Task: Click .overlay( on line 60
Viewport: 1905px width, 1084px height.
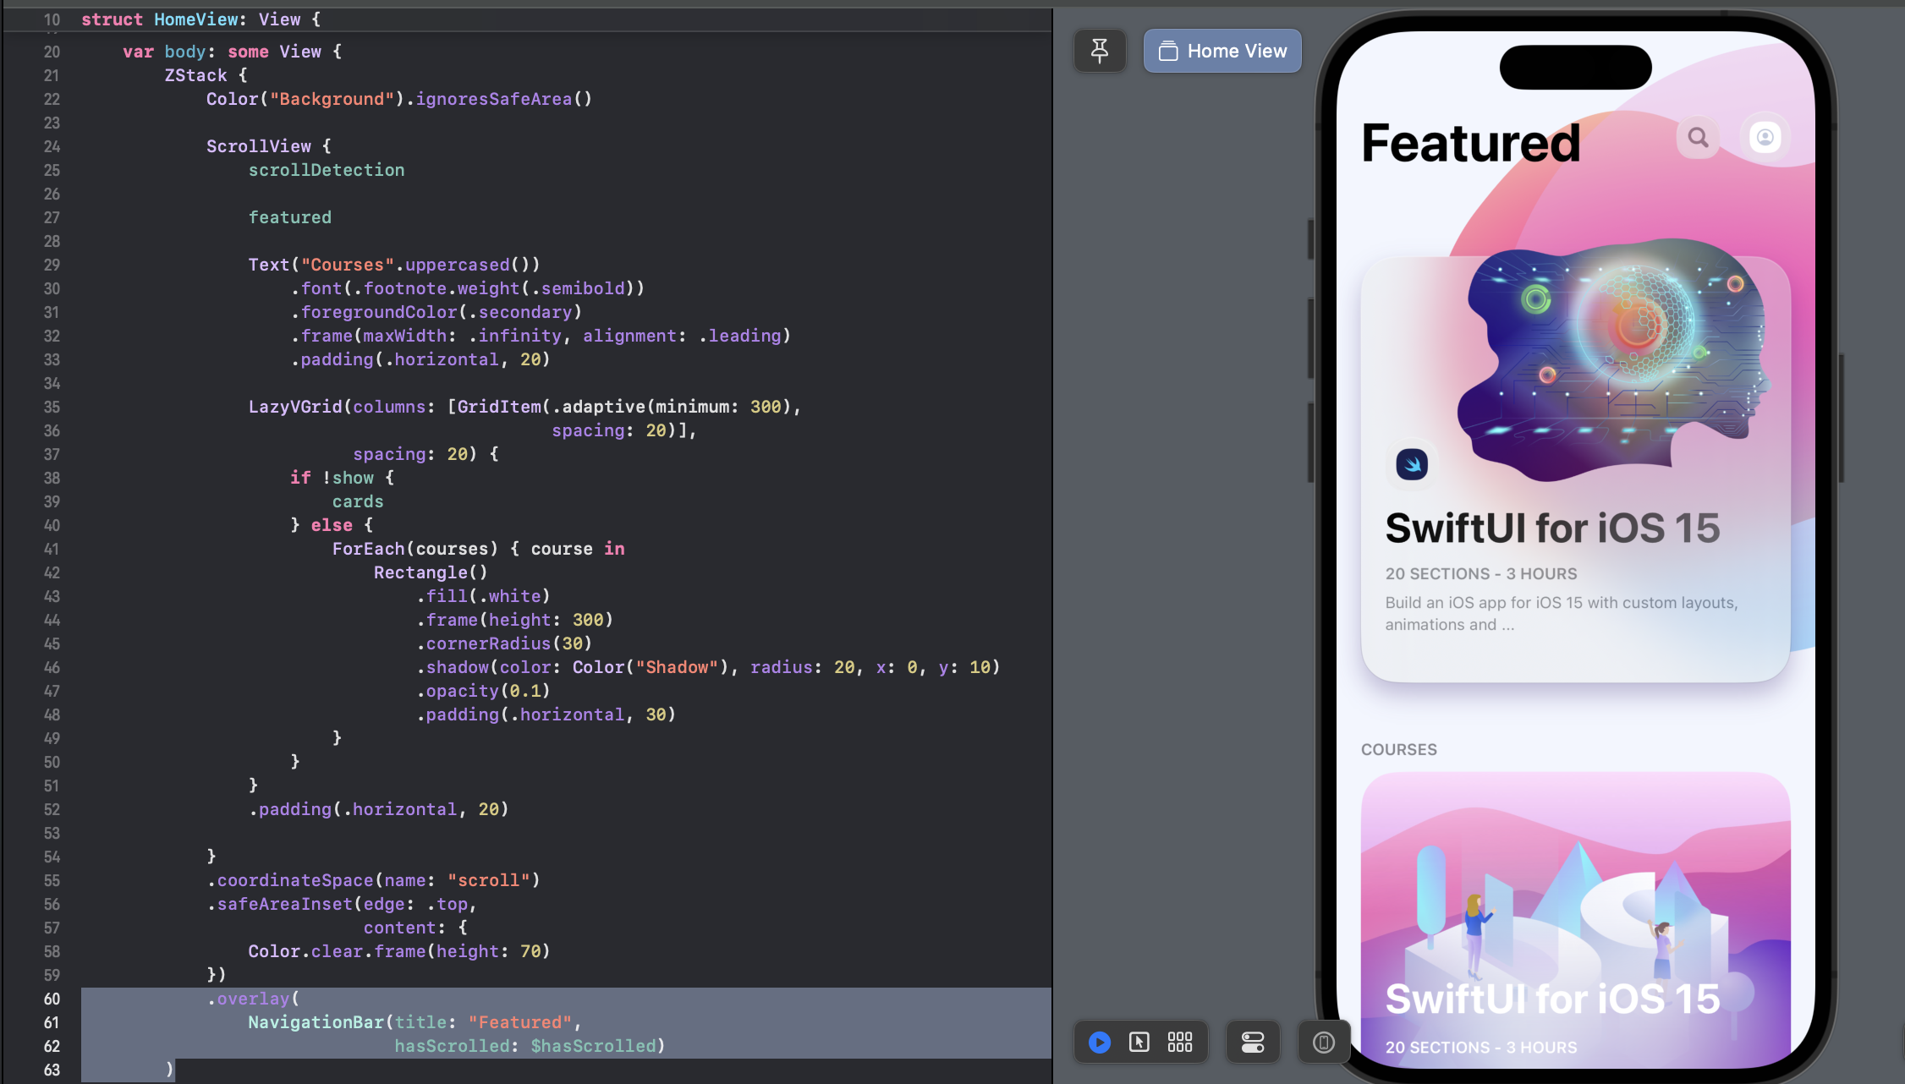Action: coord(253,999)
